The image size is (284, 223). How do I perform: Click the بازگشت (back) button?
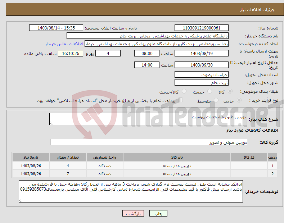133,214
